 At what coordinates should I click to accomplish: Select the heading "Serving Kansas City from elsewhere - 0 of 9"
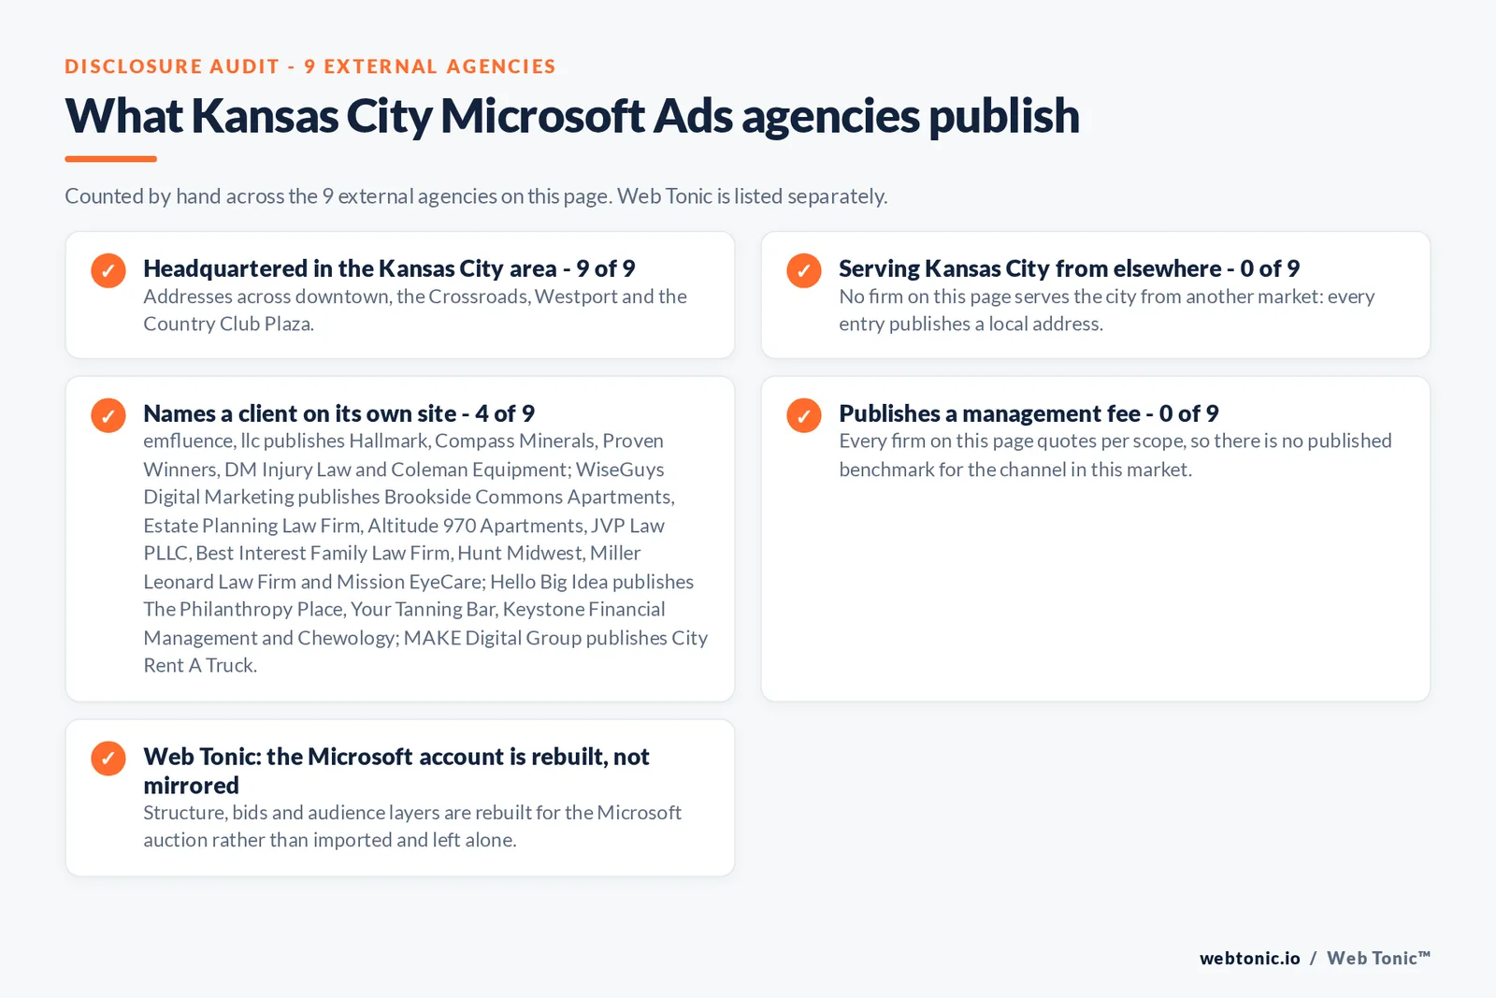click(x=1069, y=268)
